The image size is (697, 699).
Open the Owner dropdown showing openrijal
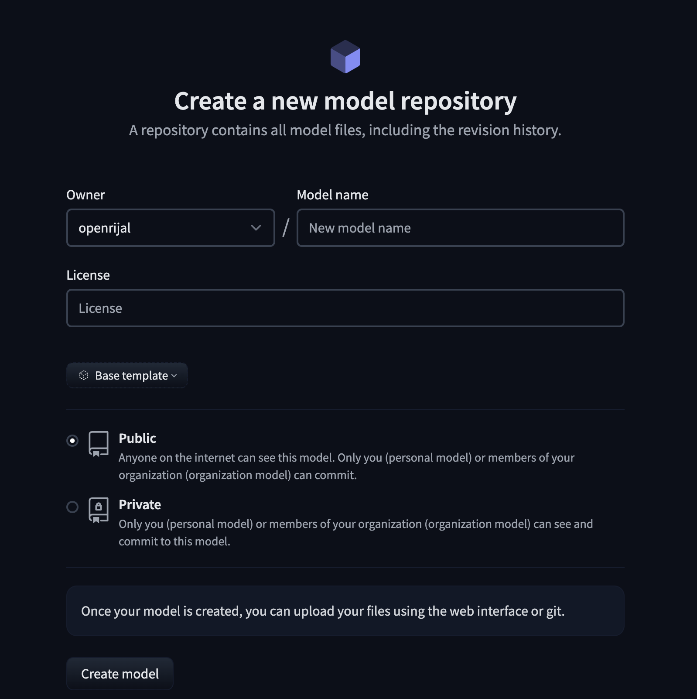[x=171, y=228]
